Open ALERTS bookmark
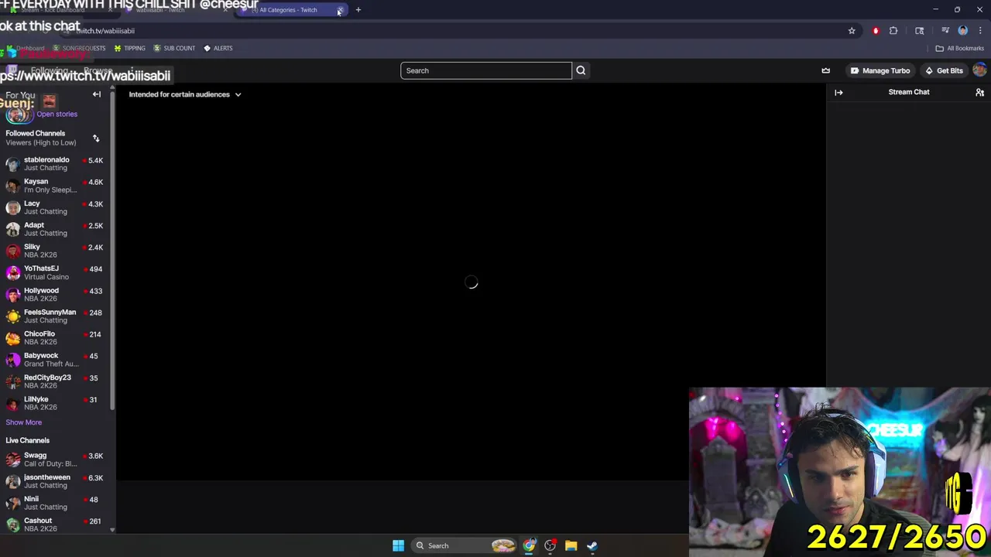991x557 pixels. (x=218, y=48)
